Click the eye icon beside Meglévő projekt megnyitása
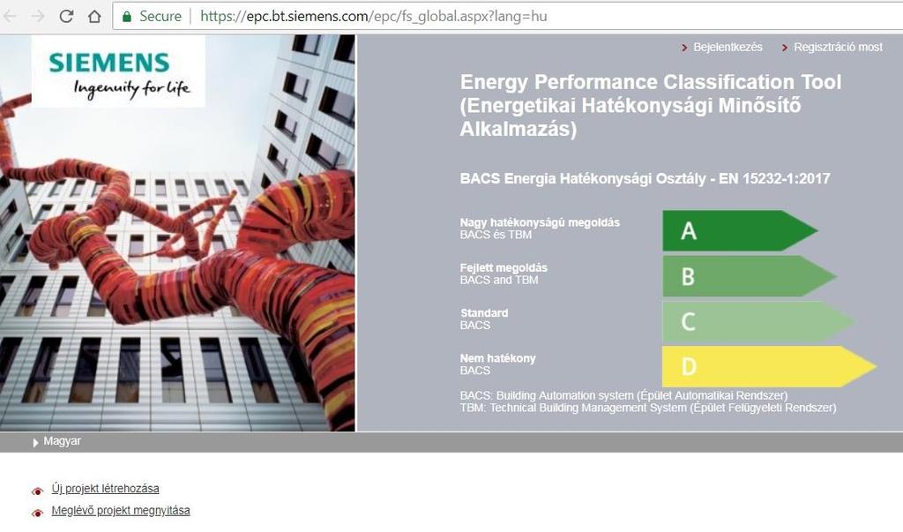The width and height of the screenshot is (903, 532). [37, 513]
